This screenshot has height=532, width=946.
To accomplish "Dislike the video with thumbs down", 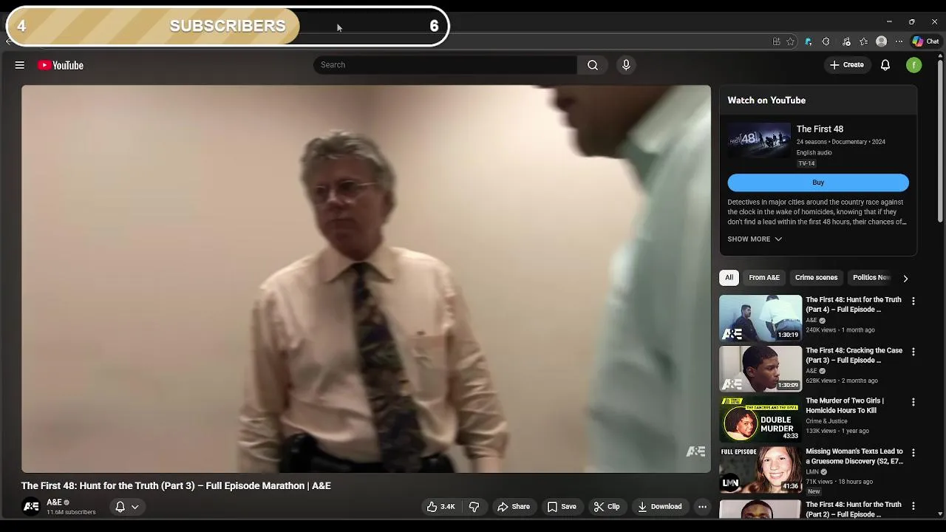I will pos(474,507).
